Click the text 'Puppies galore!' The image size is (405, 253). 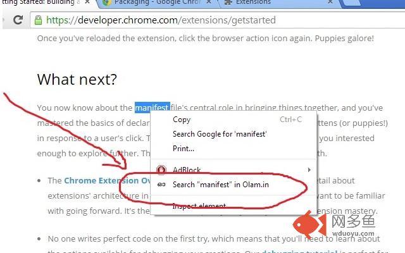344,38
